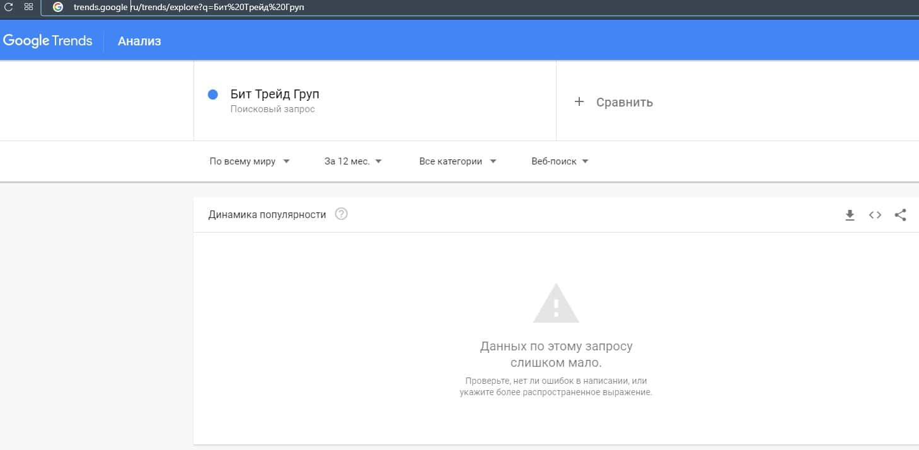The height and width of the screenshot is (450, 919).
Task: Click the Google favicon in the address bar
Action: 58,7
